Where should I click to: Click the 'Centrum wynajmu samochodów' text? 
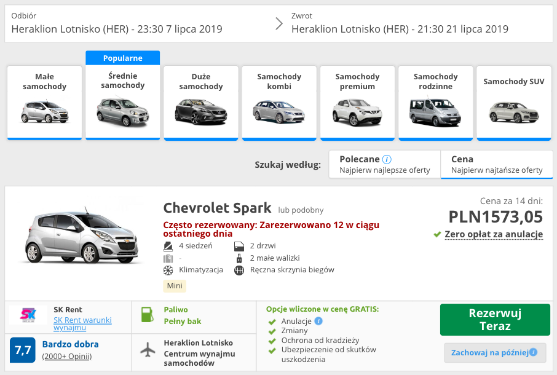(199, 358)
